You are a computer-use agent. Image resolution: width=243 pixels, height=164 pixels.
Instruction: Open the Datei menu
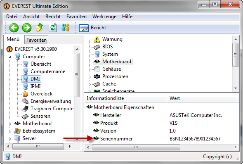pos(12,17)
